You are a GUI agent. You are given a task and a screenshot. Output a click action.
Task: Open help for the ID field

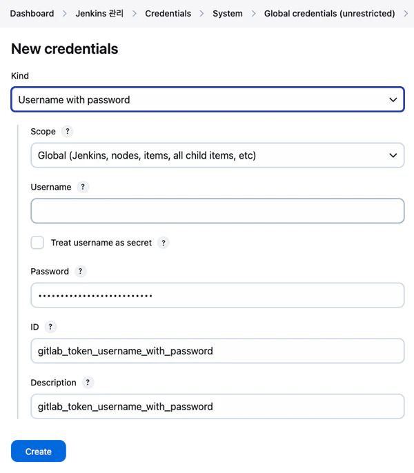point(50,327)
